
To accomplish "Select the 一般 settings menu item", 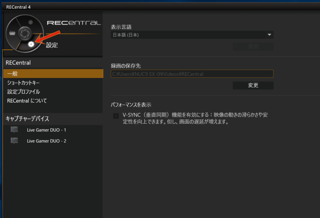I will click(x=53, y=73).
